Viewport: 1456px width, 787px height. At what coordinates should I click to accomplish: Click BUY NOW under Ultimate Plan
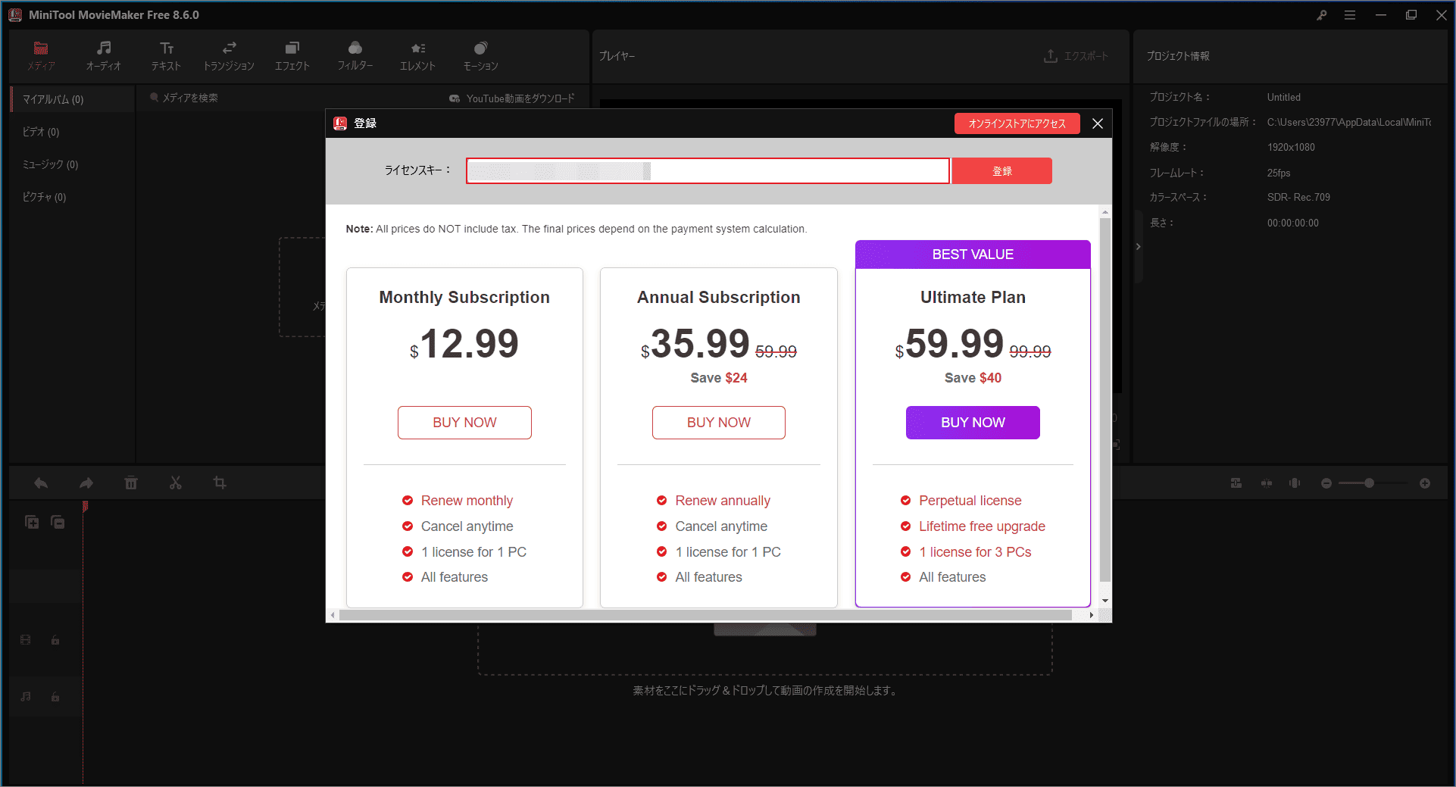tap(973, 423)
